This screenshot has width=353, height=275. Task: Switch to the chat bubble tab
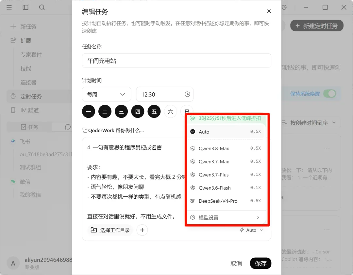pyautogui.click(x=68, y=127)
